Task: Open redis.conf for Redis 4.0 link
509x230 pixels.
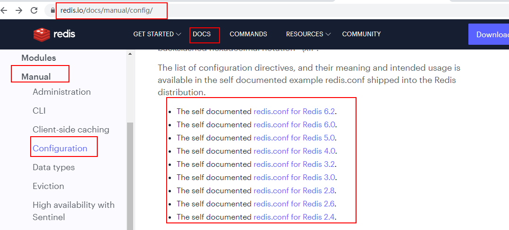Action: [294, 151]
